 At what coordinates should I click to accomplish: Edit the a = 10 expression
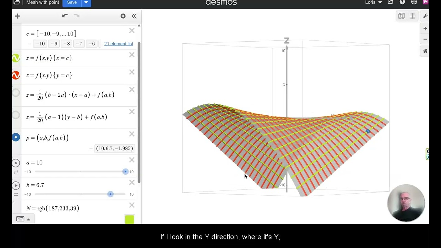(x=34, y=163)
